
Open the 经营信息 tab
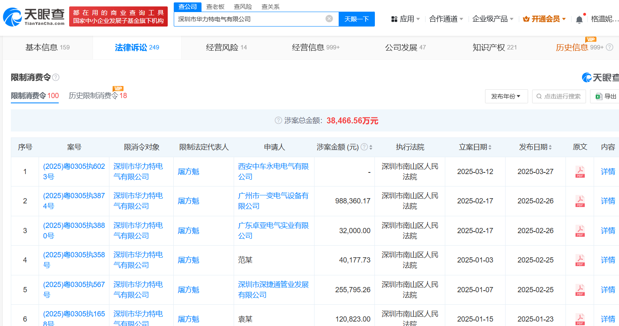(316, 47)
